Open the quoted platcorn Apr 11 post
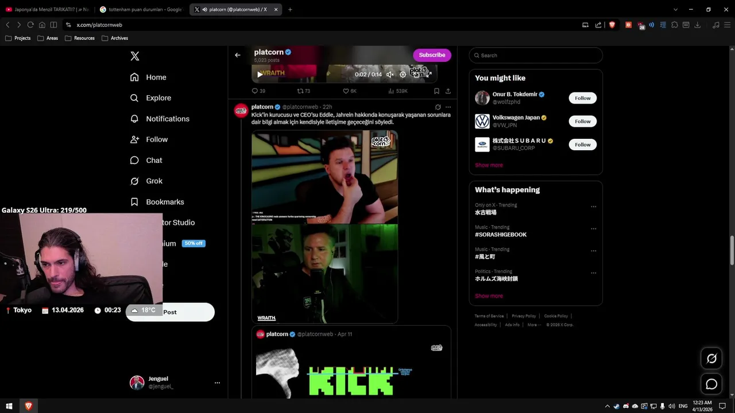Image resolution: width=735 pixels, height=413 pixels. pos(351,363)
